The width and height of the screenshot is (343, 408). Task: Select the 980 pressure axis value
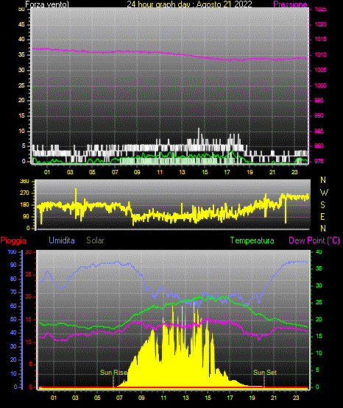[319, 146]
